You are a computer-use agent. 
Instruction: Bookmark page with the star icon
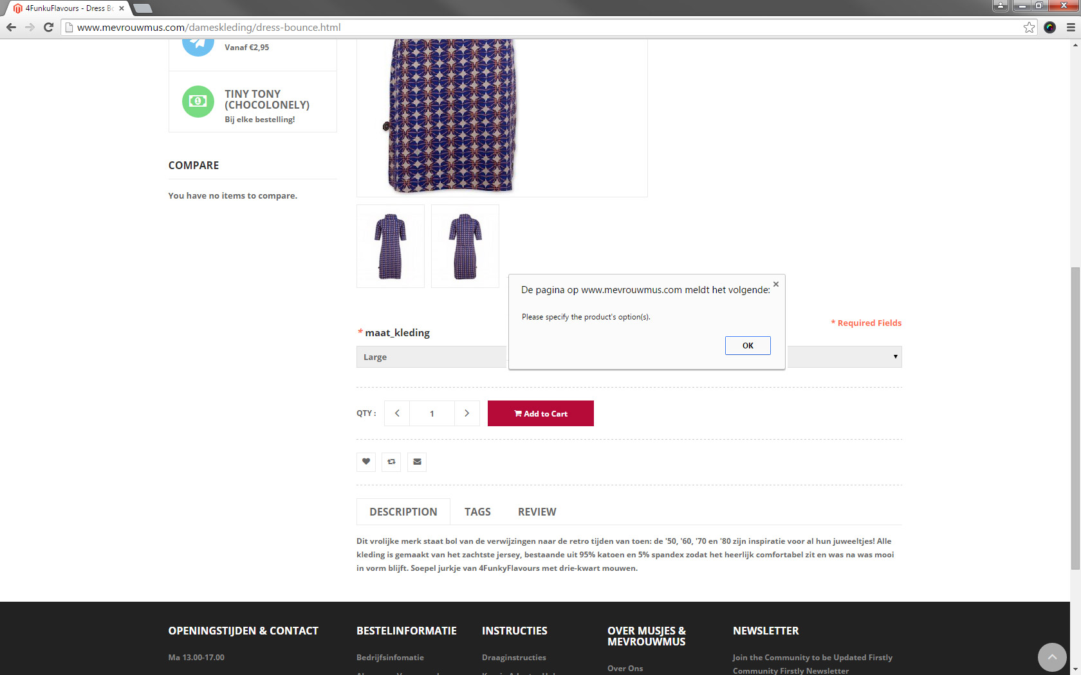(1029, 27)
